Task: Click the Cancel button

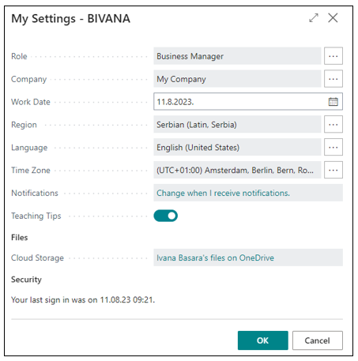Action: pos(318,340)
